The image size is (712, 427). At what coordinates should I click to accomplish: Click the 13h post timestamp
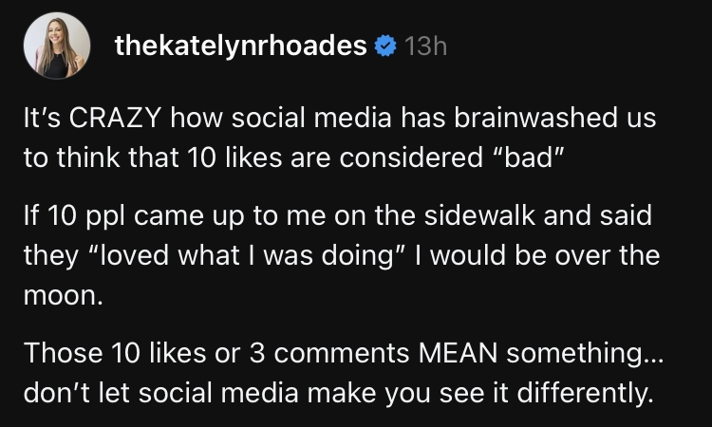425,46
